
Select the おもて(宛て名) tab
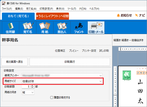[x=18, y=16]
